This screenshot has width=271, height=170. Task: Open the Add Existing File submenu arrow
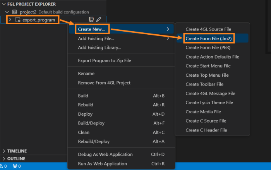168,38
